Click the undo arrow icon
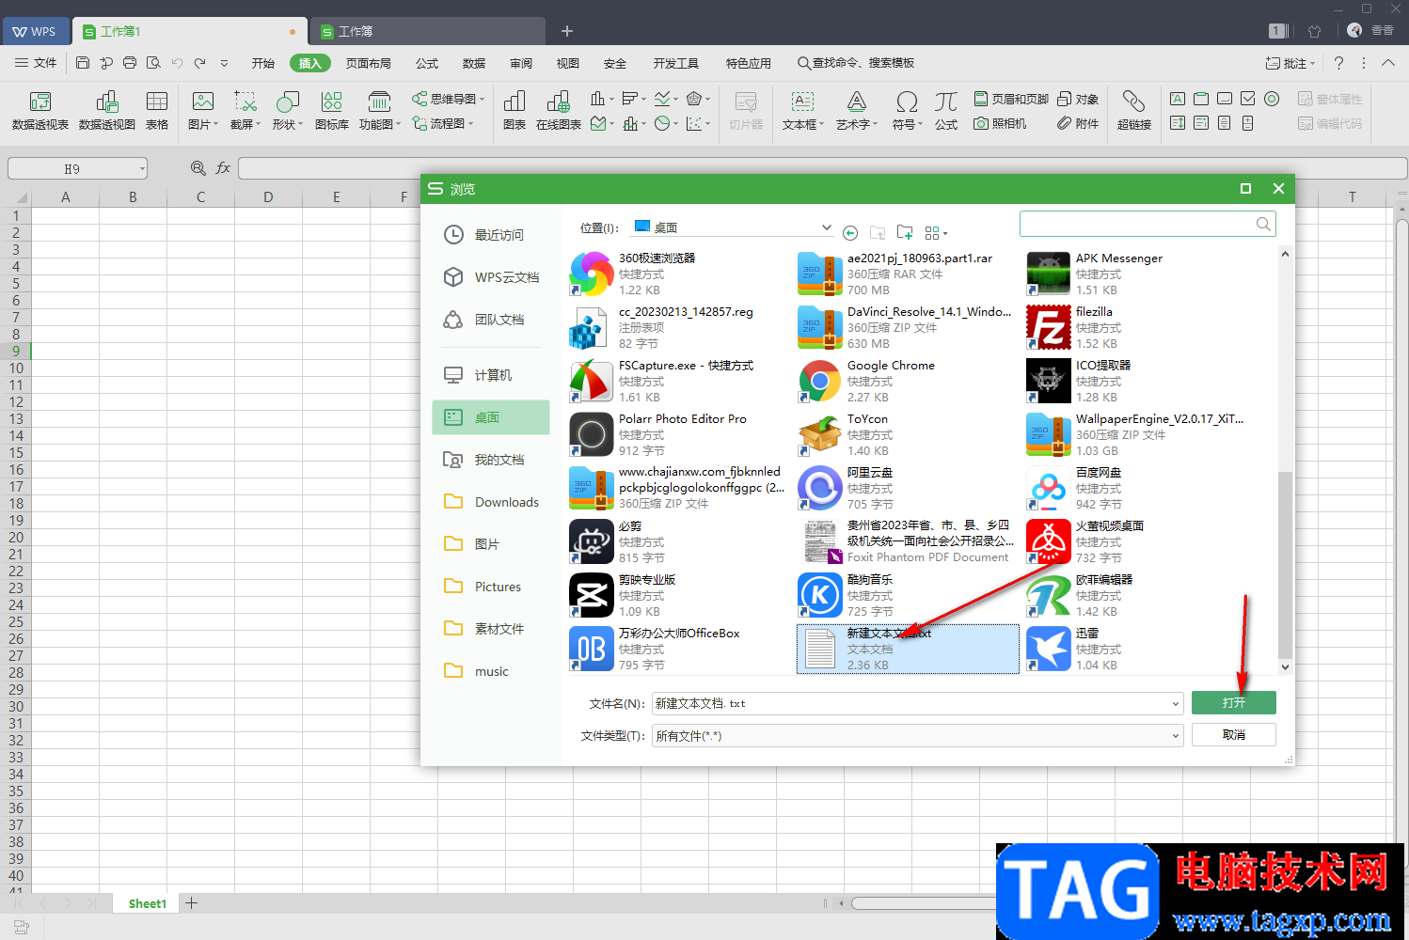The image size is (1409, 940). coord(177,63)
